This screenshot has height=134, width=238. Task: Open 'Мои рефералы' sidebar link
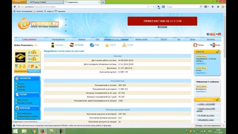coord(24,114)
